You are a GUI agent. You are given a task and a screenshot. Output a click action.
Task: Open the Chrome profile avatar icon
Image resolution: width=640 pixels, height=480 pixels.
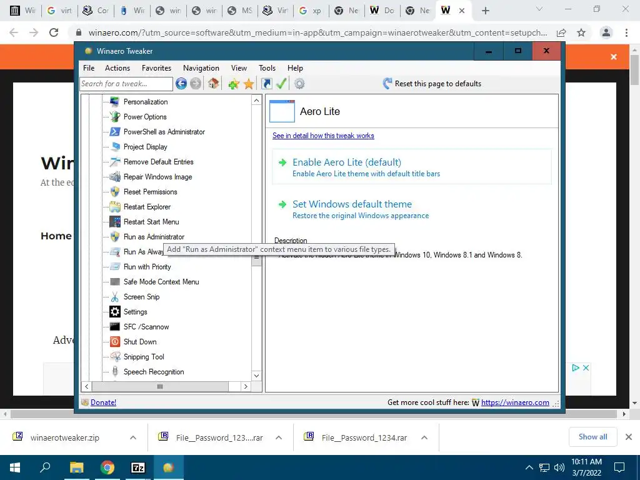(x=606, y=32)
